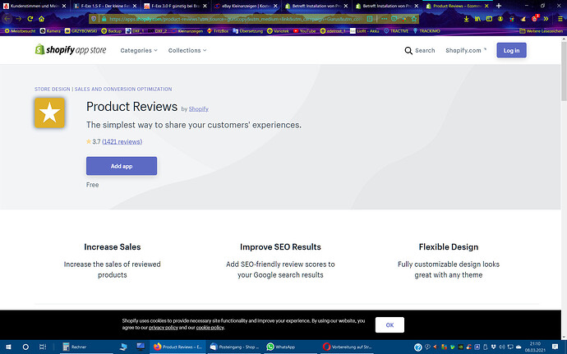Open the GRZYBOWSKI bookmark
The image size is (567, 354).
81,31
